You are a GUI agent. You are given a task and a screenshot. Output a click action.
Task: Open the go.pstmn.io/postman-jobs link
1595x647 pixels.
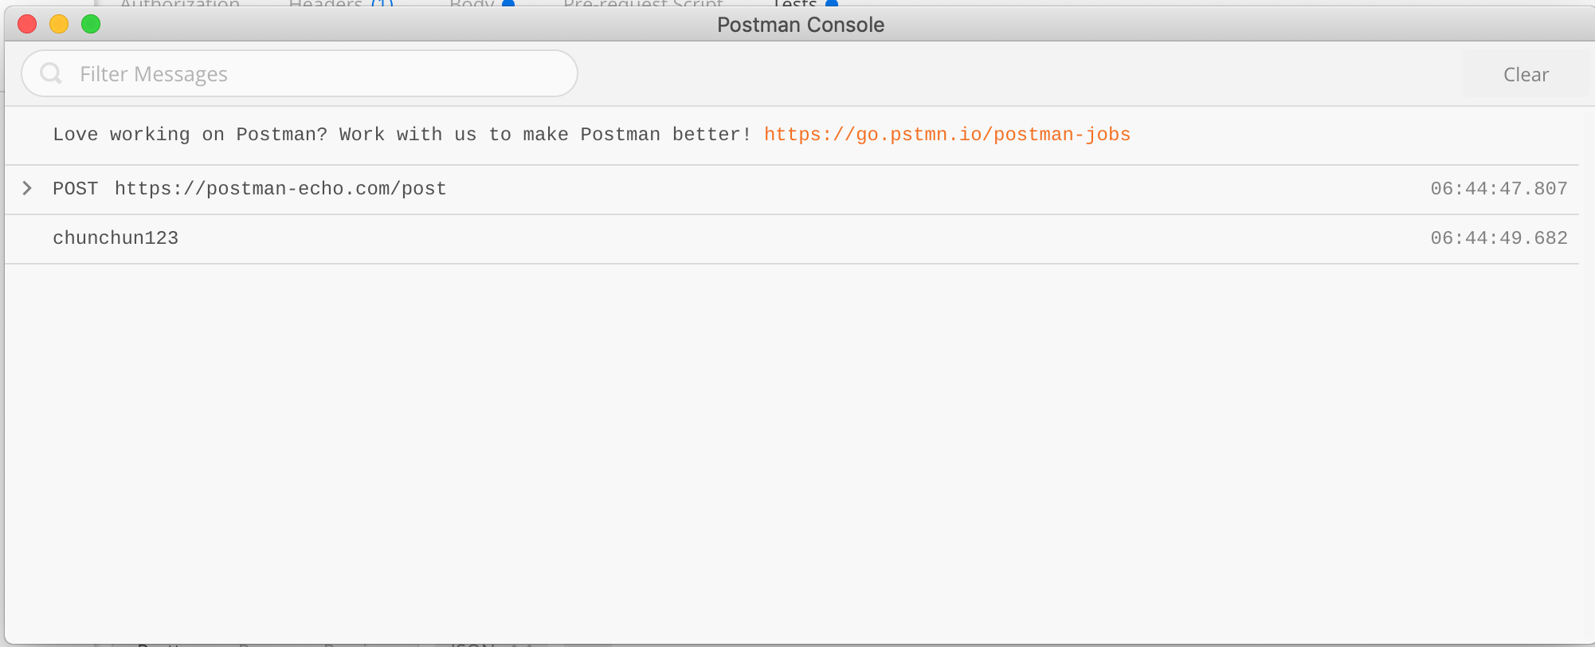click(x=947, y=134)
